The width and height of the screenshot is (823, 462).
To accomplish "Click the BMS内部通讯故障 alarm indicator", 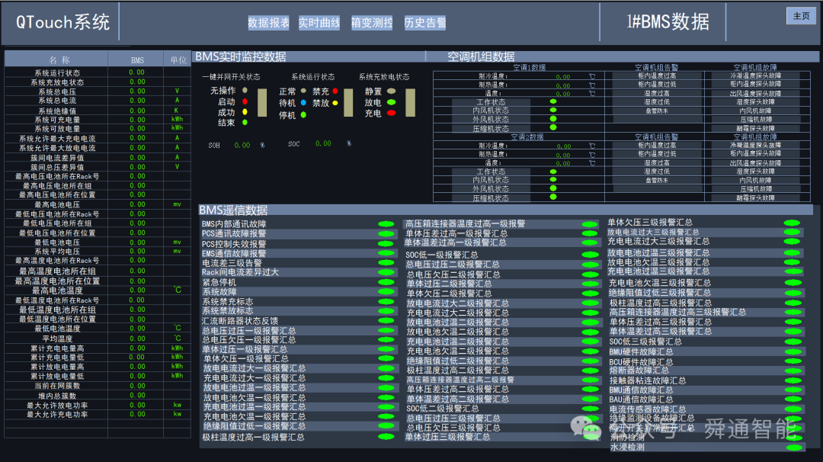I will click(385, 225).
